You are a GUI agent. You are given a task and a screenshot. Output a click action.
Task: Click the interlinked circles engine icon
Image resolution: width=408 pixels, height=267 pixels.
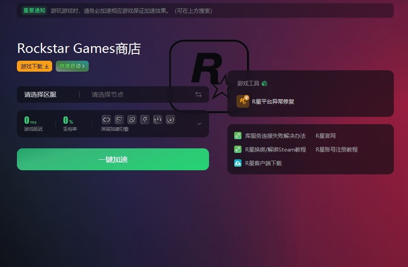132,120
